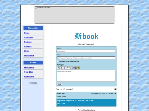Check Email me when owner replies

click(x=57, y=62)
